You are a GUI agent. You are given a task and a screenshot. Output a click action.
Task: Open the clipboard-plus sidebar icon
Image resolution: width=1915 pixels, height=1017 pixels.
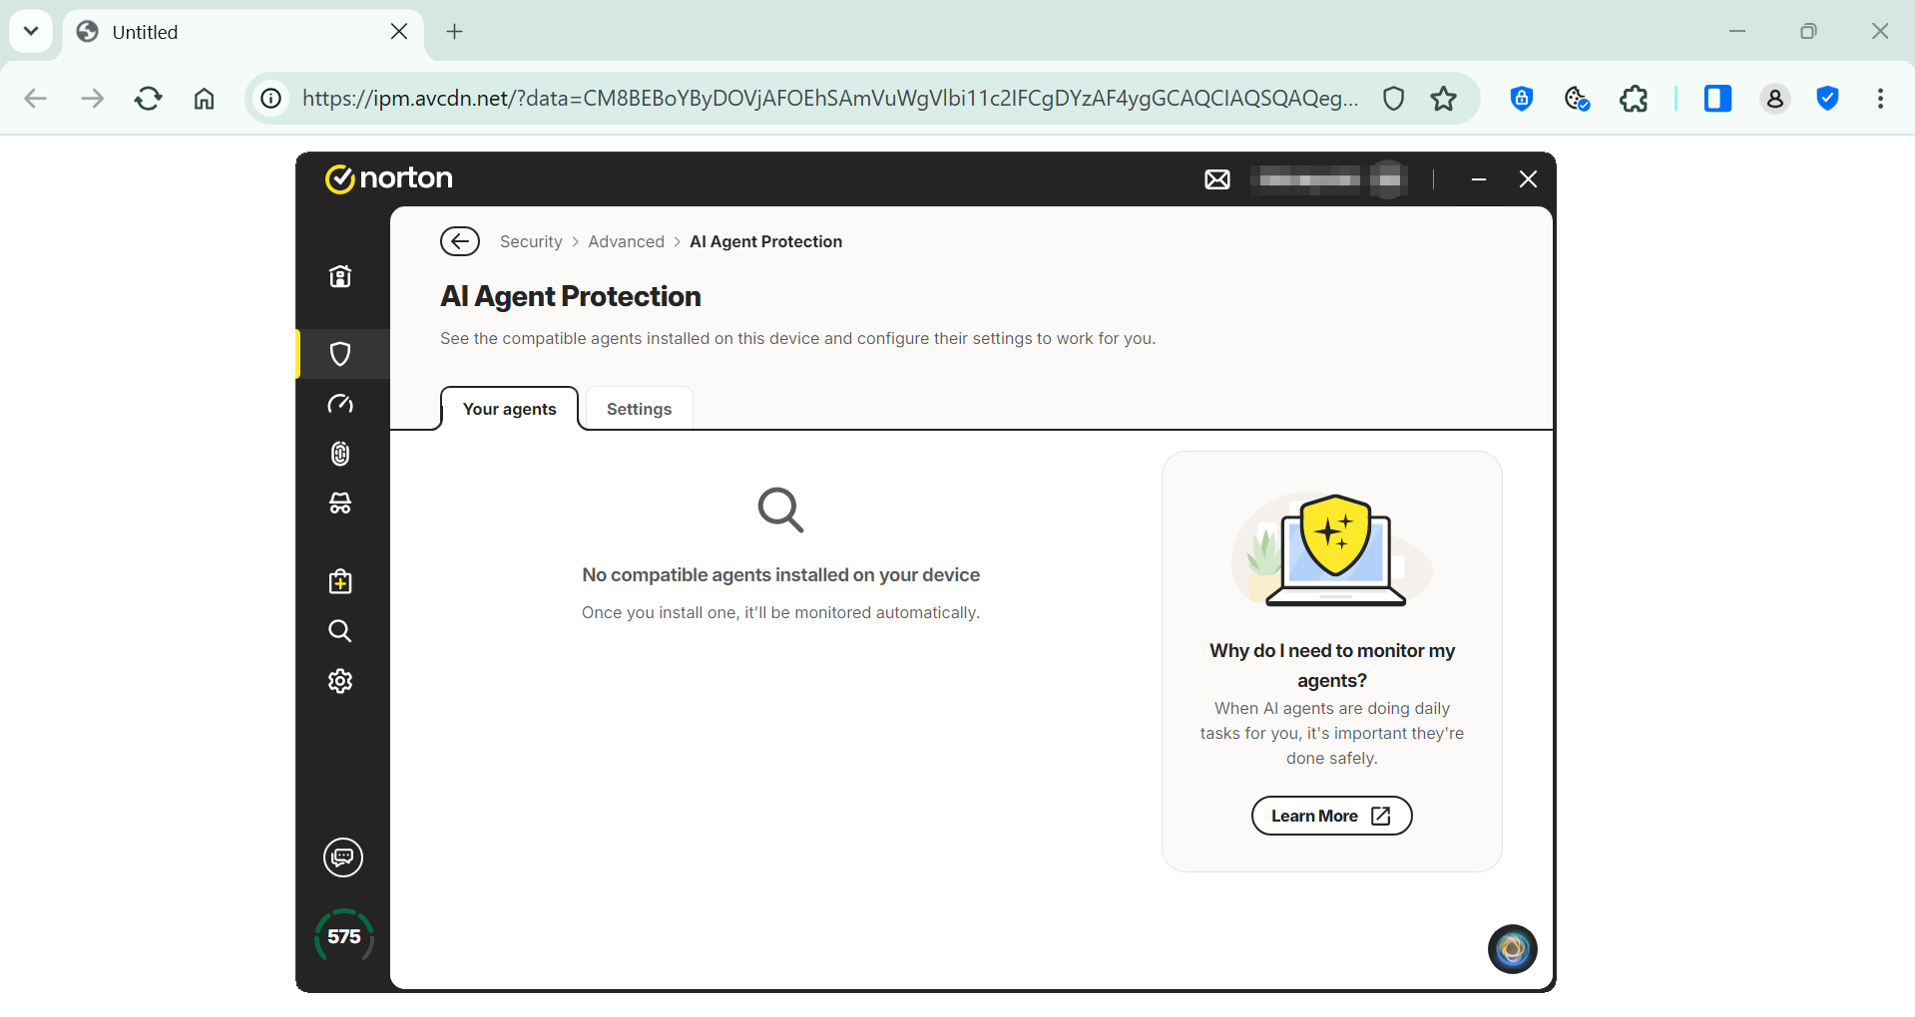[340, 581]
